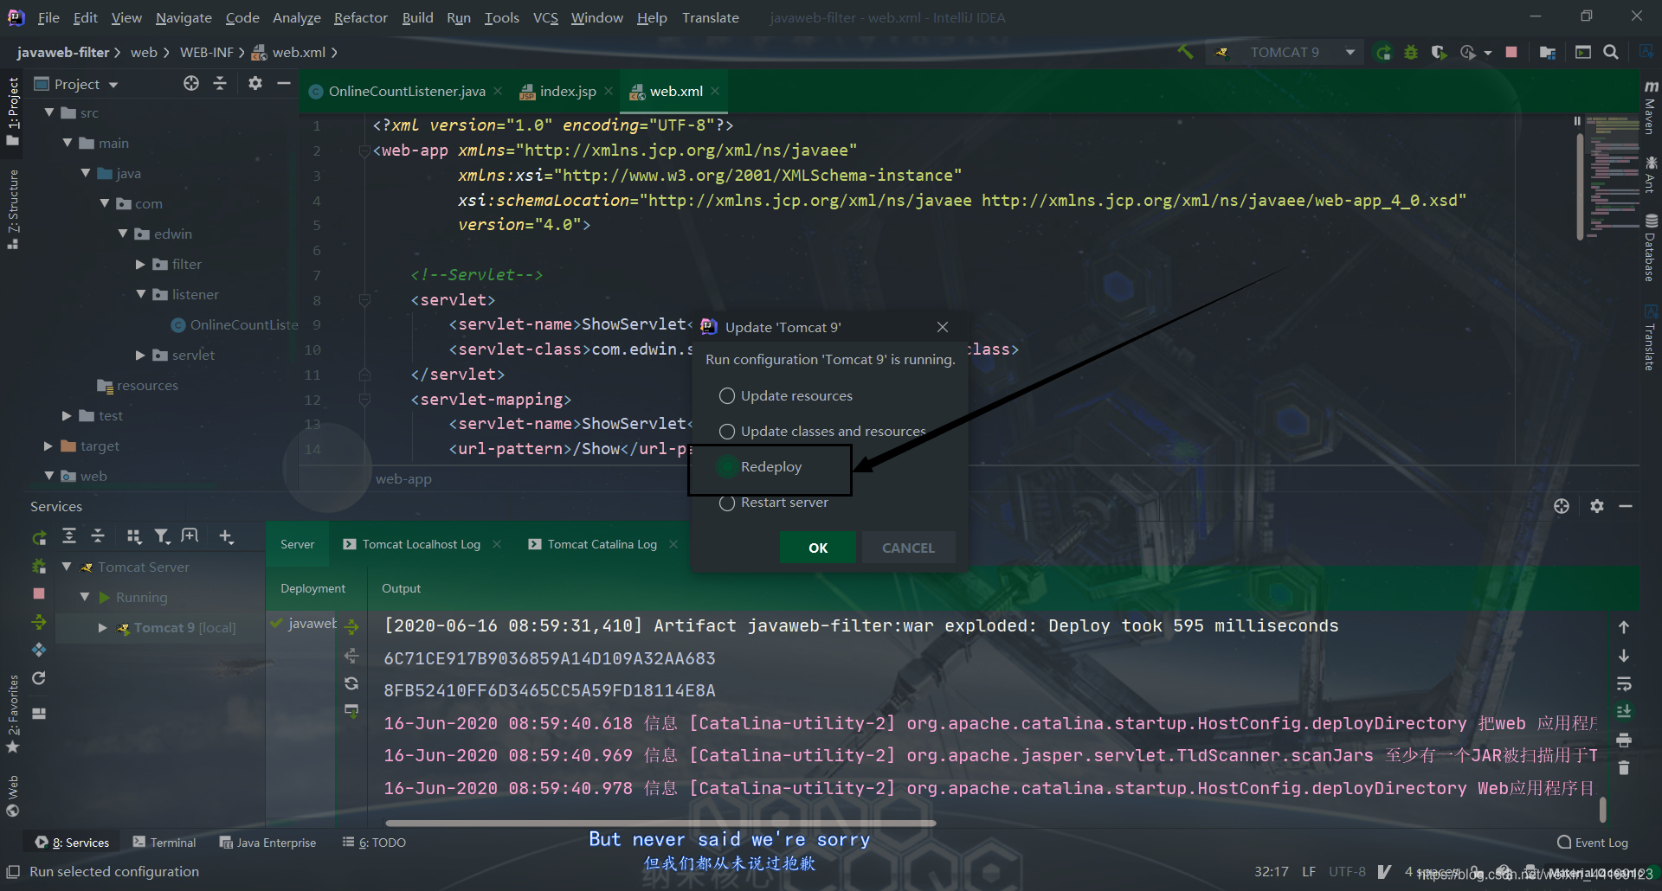
Task: Open the Build menu
Action: 417,17
